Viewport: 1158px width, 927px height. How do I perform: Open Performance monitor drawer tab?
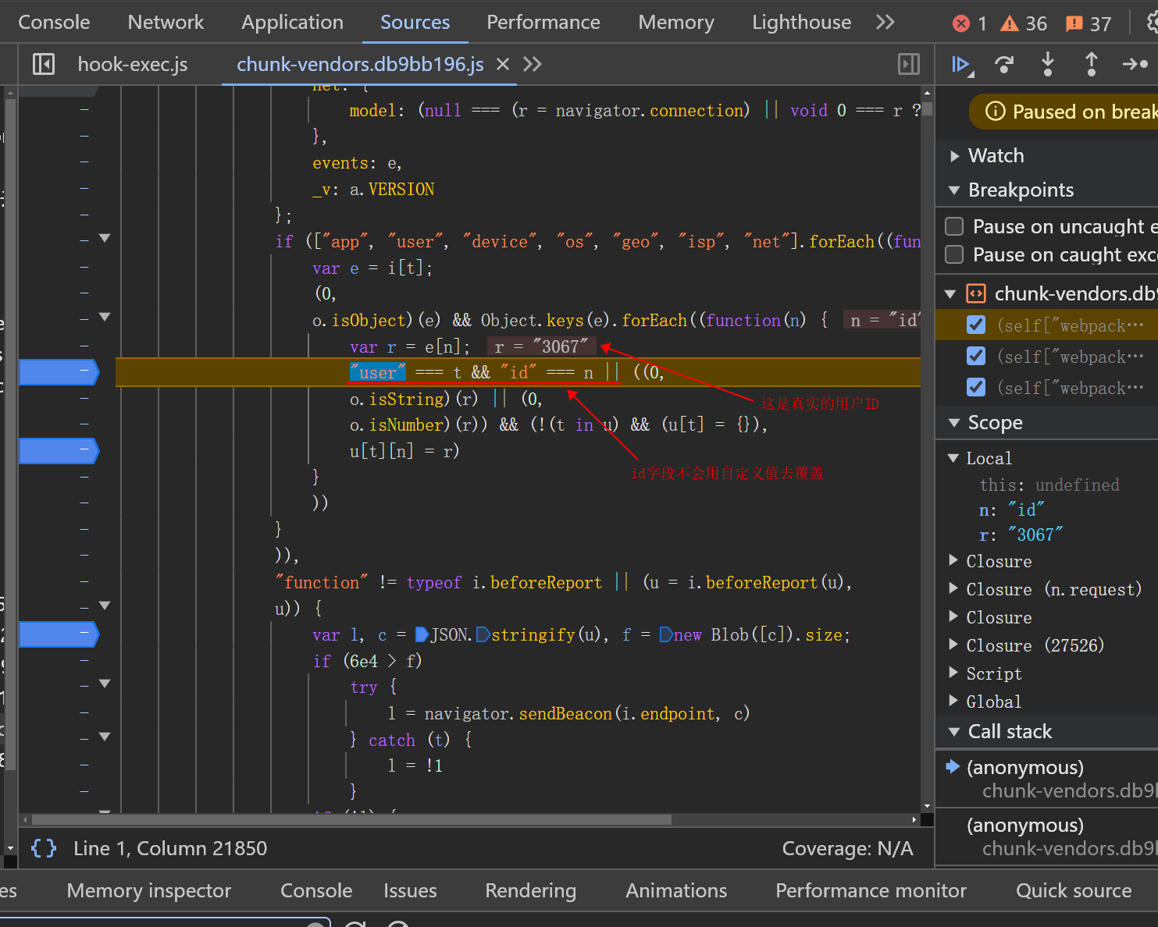pos(871,890)
